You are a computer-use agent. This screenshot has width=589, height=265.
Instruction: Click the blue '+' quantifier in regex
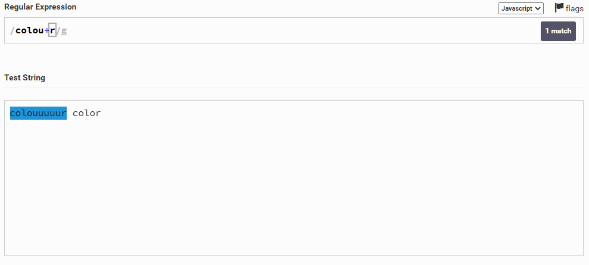pos(47,30)
